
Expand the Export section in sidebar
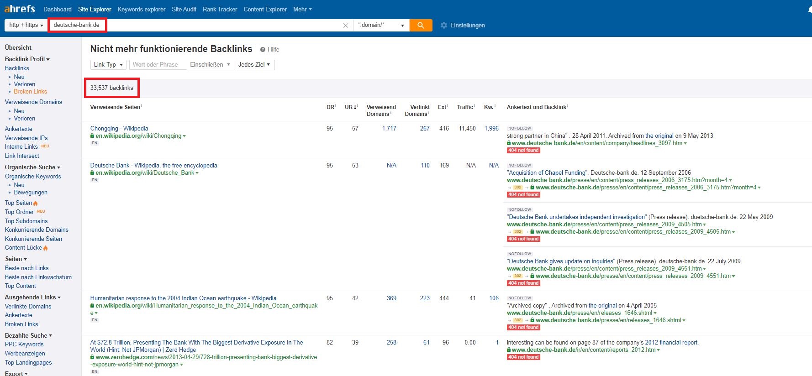[16, 373]
